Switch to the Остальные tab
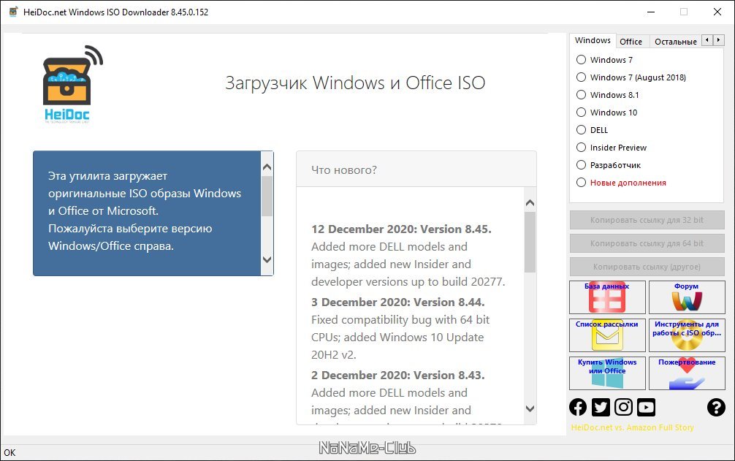Screen dimensions: 735x461 tap(676, 42)
